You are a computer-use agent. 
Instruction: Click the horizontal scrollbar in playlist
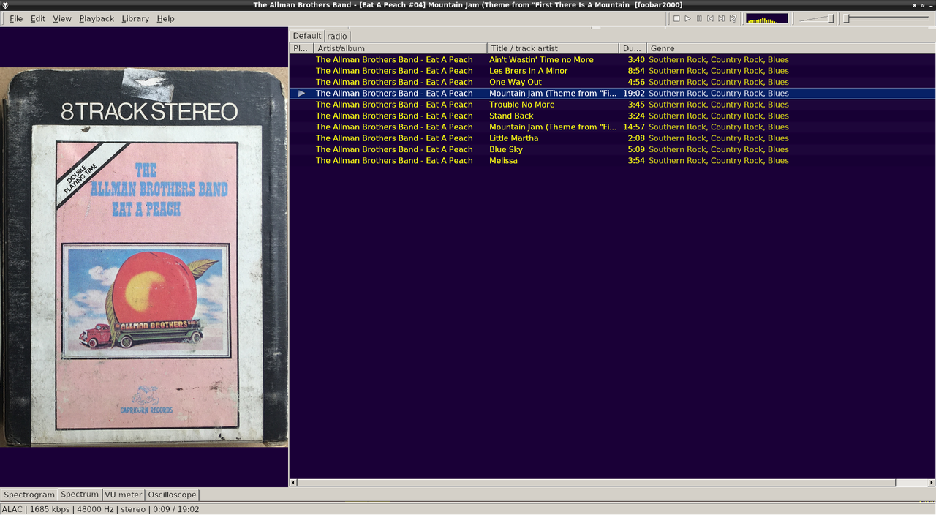597,483
